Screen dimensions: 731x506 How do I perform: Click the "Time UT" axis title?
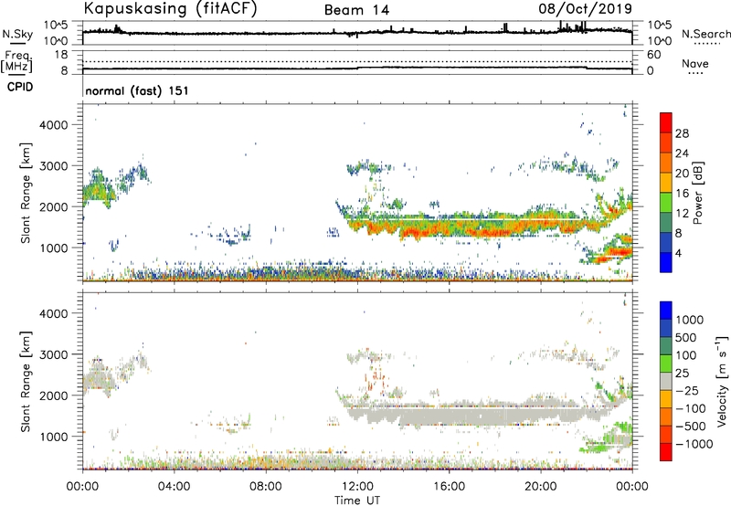(x=357, y=501)
